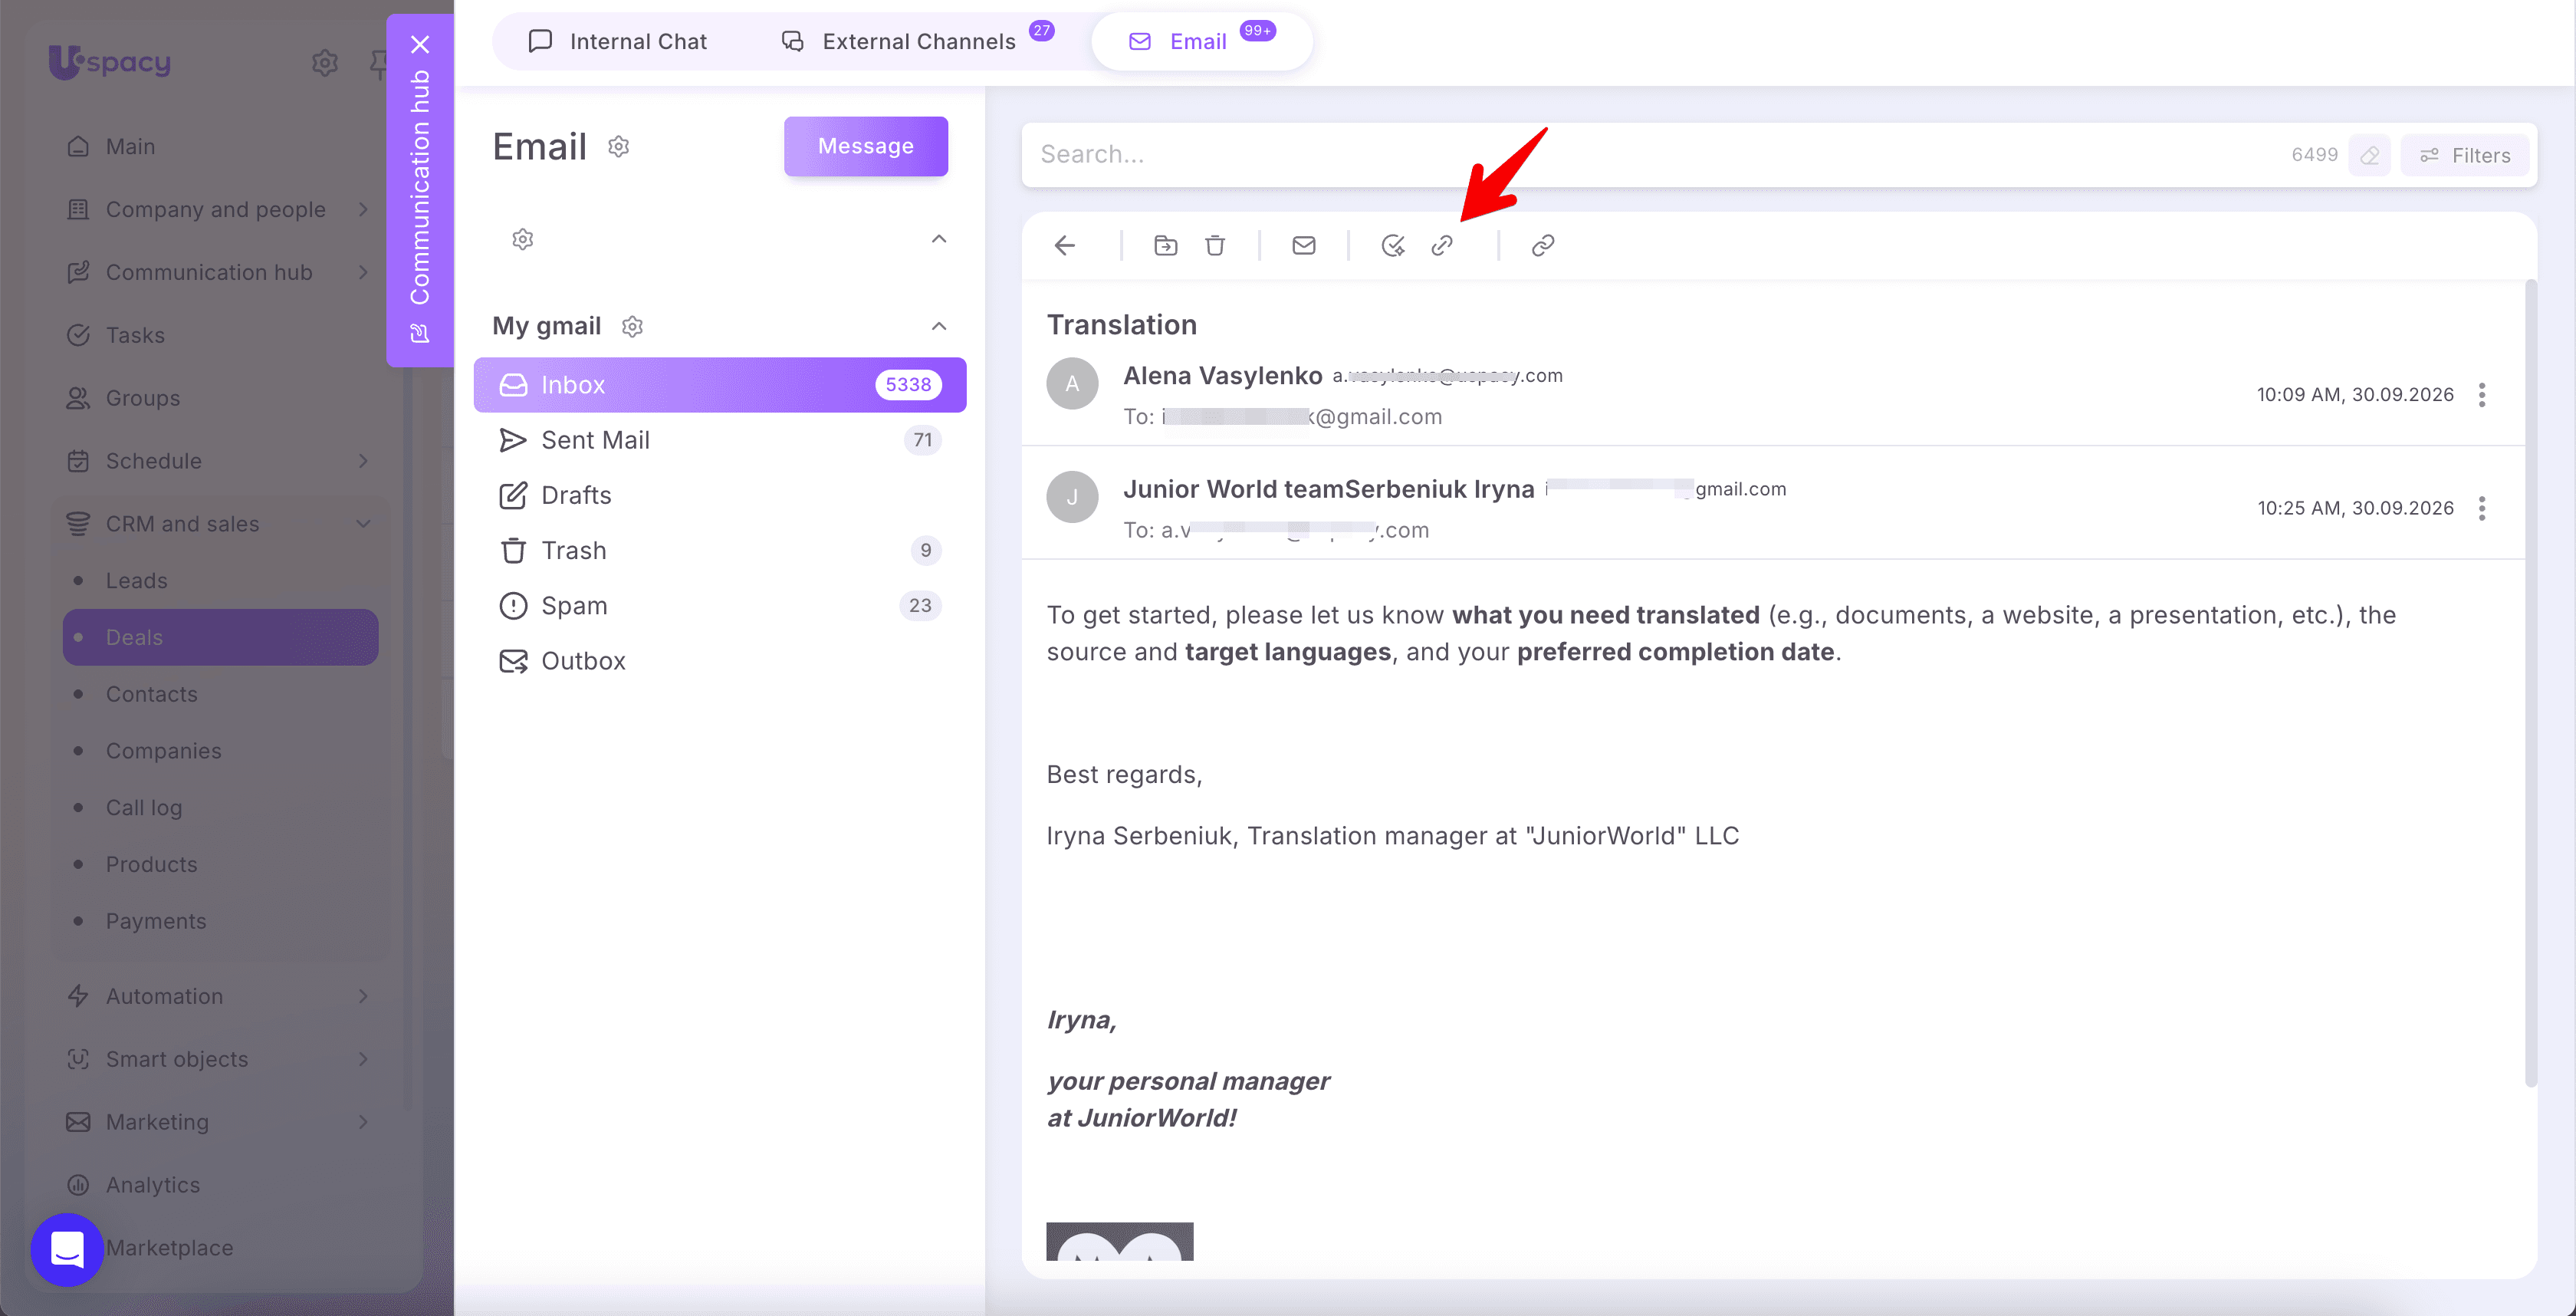
Task: Open options menu for Alena Vasylenko message
Action: tap(2482, 395)
